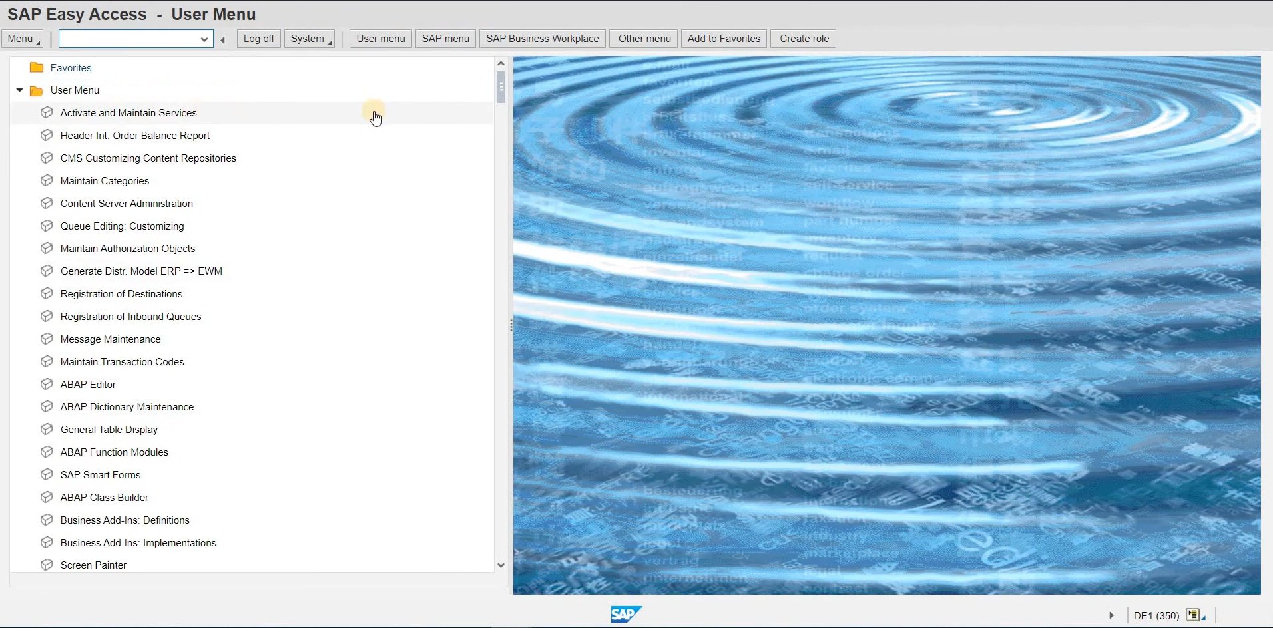1273x628 pixels.
Task: Click Add to Favorites
Action: coord(724,39)
